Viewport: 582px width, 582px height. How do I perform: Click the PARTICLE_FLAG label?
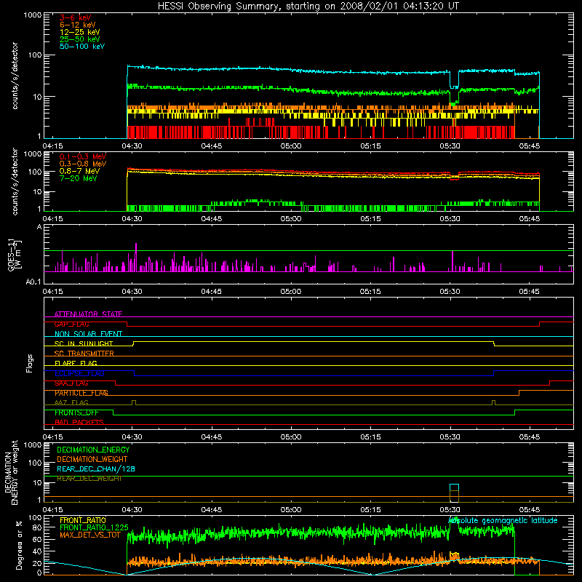tap(81, 393)
